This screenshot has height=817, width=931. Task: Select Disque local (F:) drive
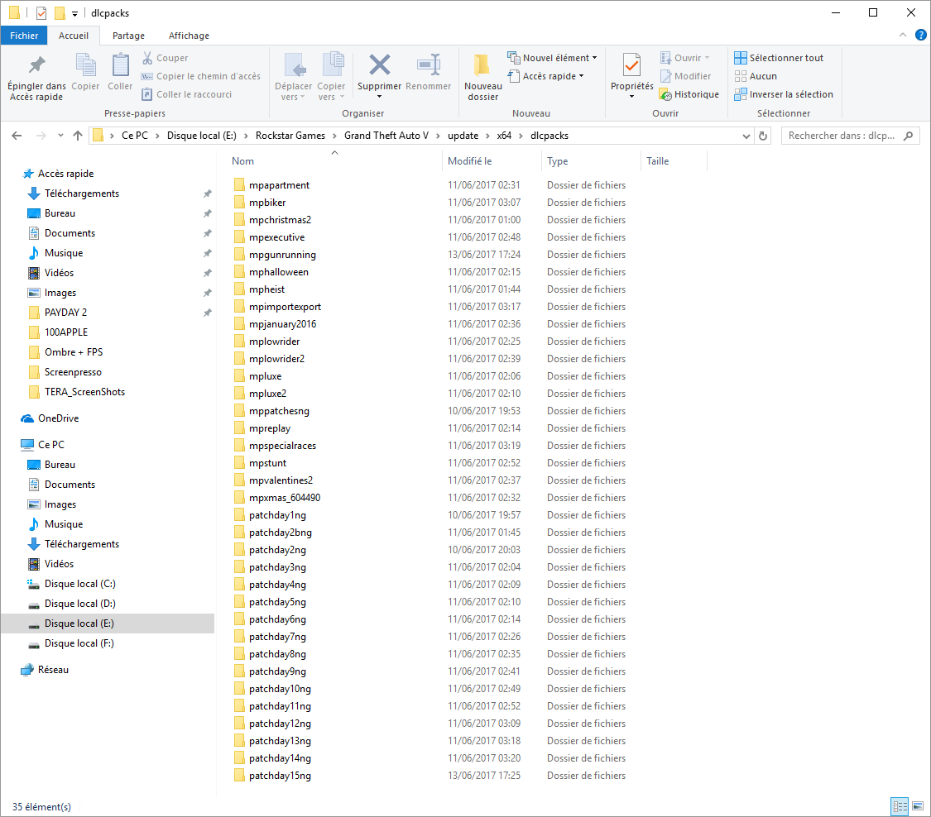pos(79,643)
